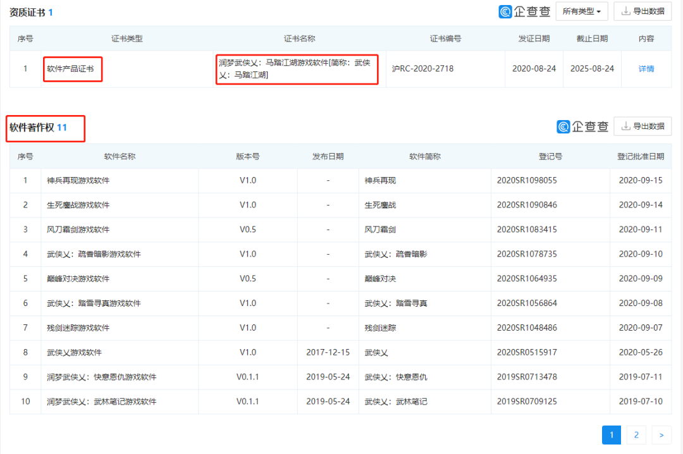
Task: Click registration number 2020SR1056864
Action: pyautogui.click(x=527, y=304)
